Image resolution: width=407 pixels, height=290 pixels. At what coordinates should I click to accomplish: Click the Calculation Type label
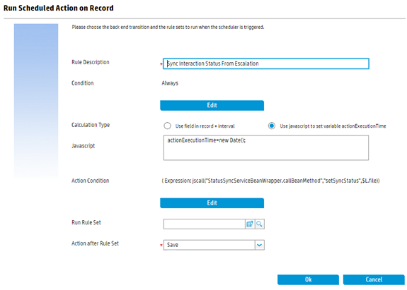point(91,125)
